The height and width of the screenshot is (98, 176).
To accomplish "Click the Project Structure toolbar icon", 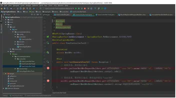I will (x=91, y=9).
